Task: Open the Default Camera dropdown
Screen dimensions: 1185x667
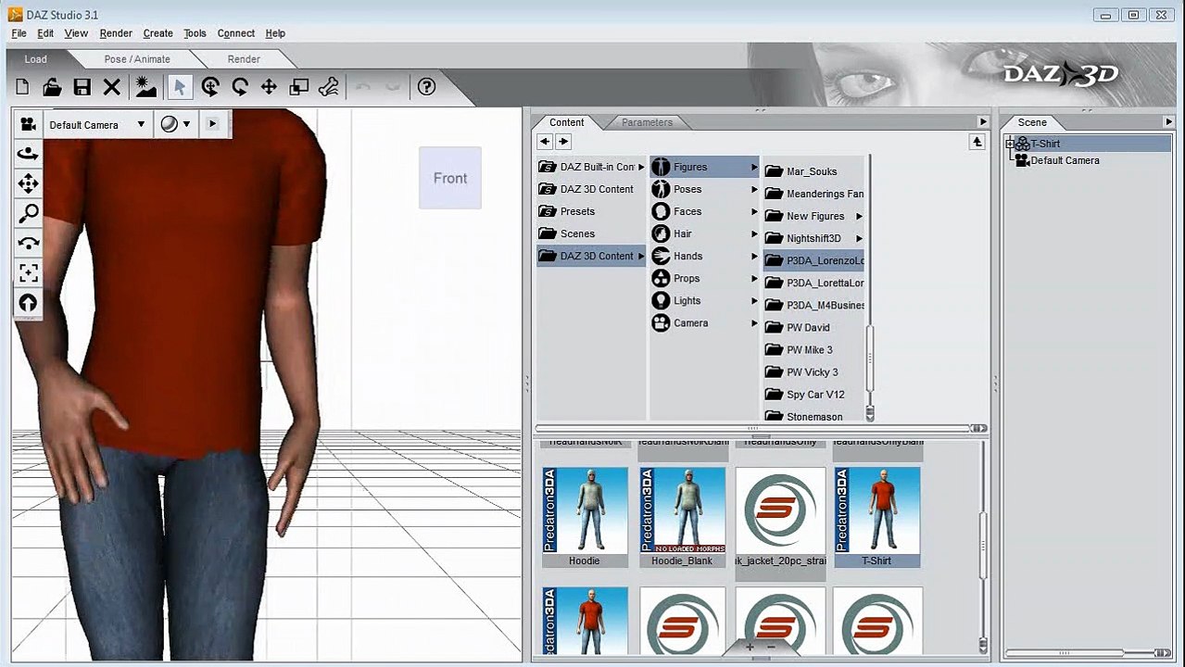Action: point(97,124)
